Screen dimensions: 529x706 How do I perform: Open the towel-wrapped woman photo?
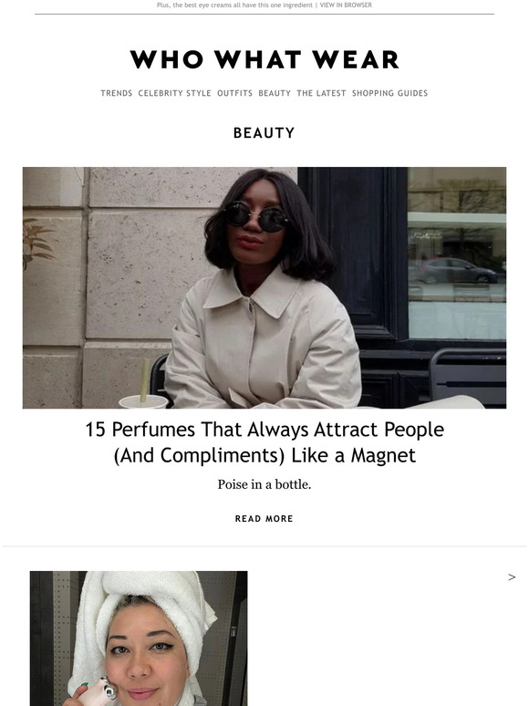point(139,639)
